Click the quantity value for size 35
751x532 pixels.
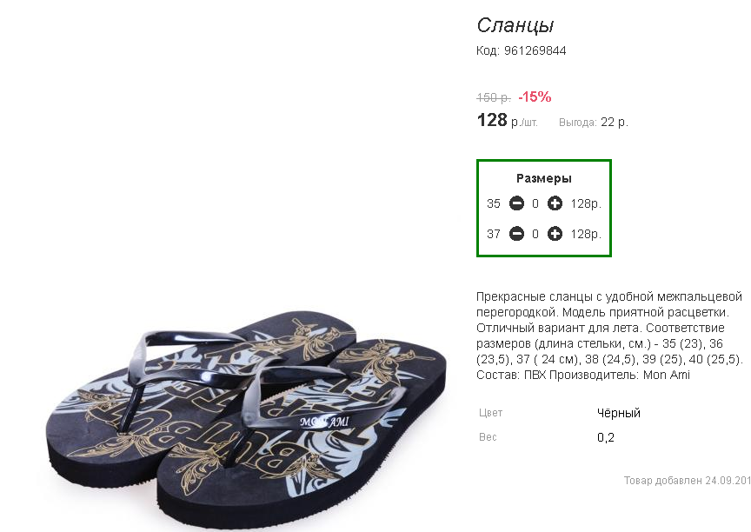pyautogui.click(x=535, y=204)
